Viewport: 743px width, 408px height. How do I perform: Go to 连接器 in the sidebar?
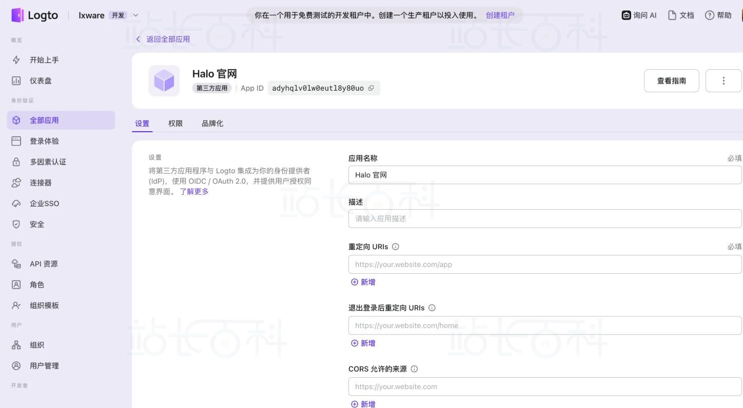[41, 183]
